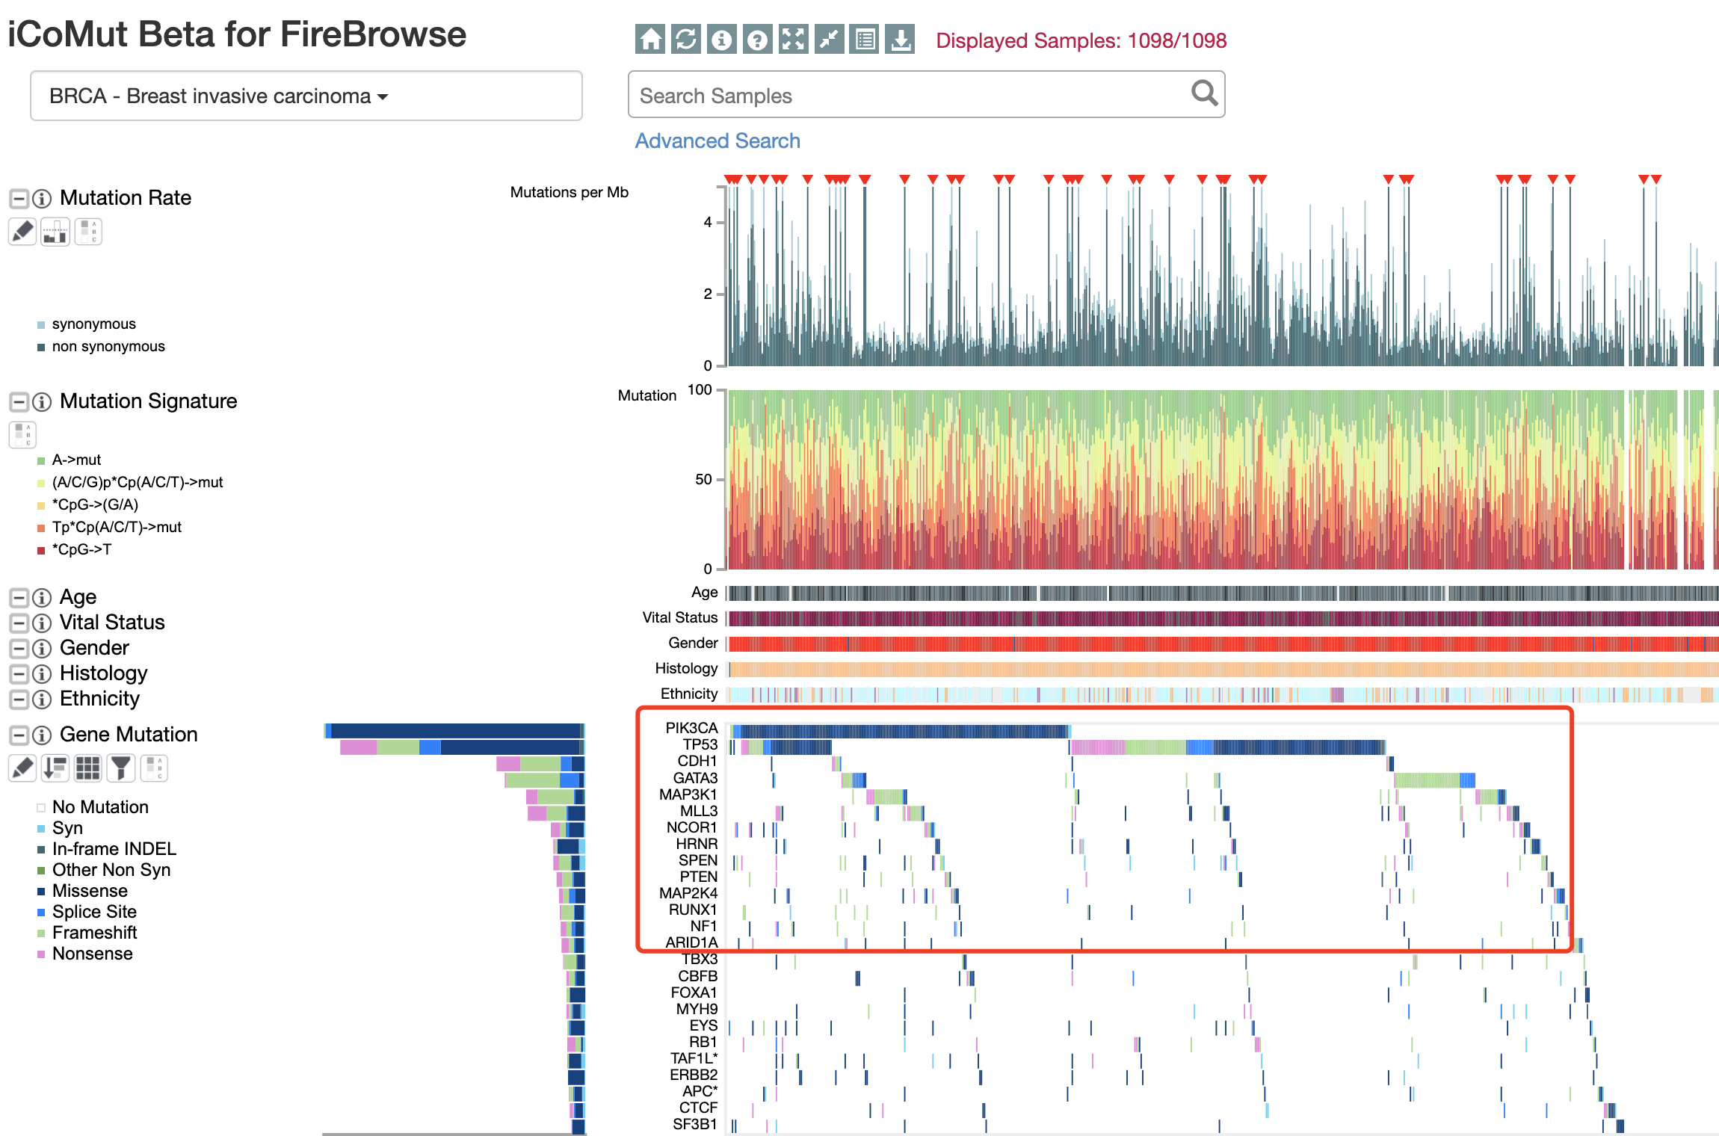Collapse the Gene Mutation panel

[x=19, y=735]
